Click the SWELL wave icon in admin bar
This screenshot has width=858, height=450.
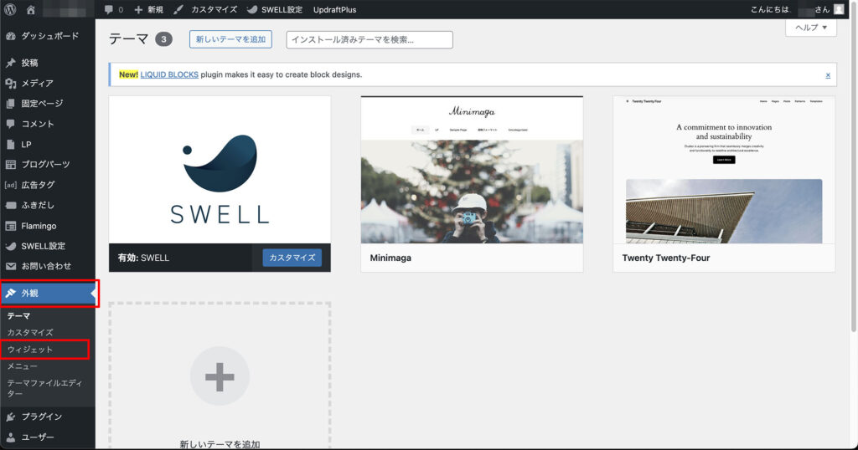[x=251, y=9]
